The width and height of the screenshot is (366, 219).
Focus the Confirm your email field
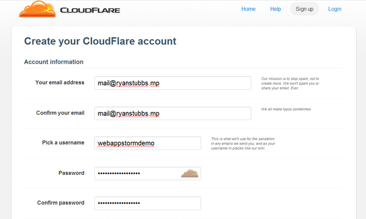pos(173,114)
